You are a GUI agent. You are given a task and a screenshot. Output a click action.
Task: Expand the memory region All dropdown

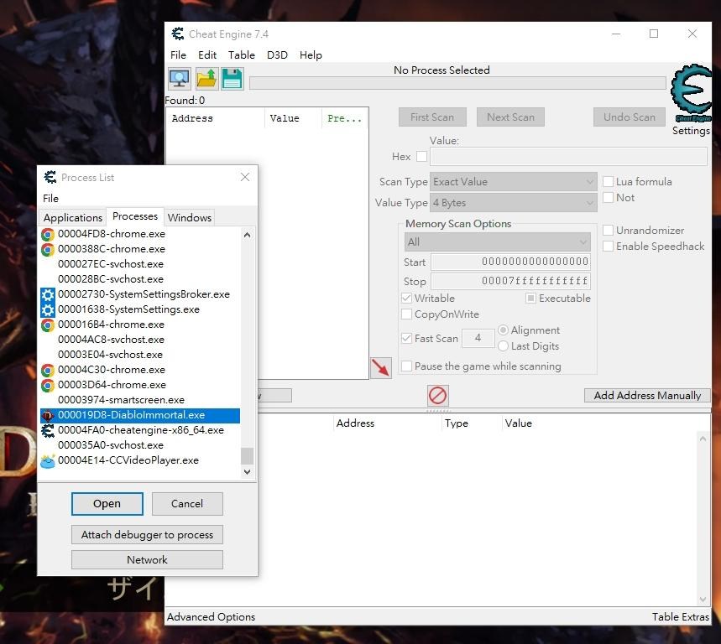[498, 241]
